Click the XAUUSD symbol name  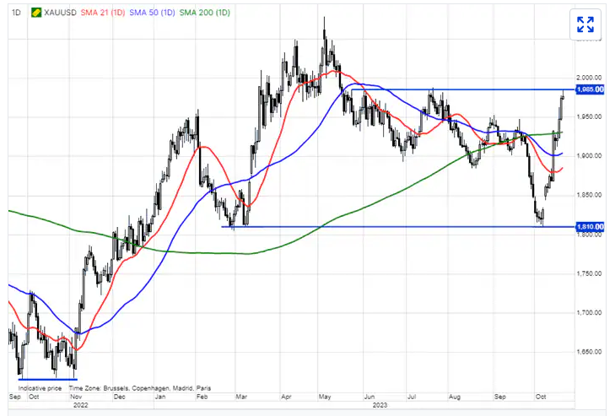coord(60,13)
